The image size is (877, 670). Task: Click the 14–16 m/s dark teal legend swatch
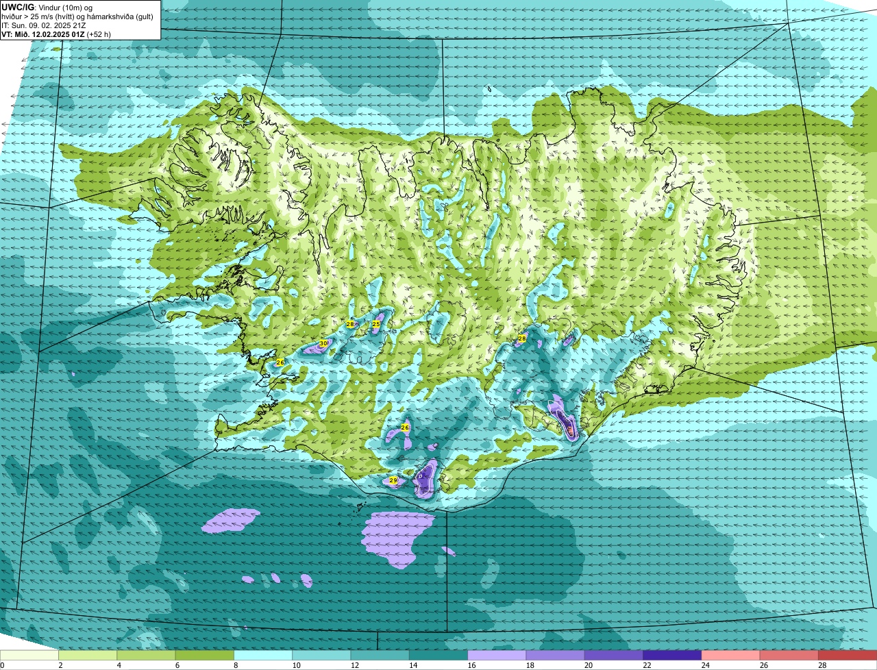pyautogui.click(x=438, y=655)
